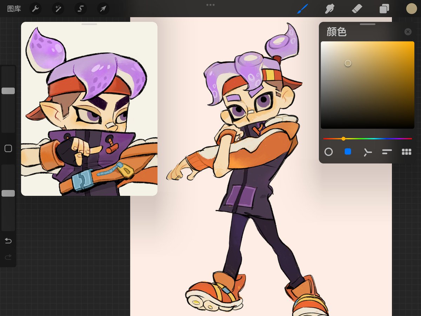
Task: Click the brush size slider handle
Action: pyautogui.click(x=8, y=91)
